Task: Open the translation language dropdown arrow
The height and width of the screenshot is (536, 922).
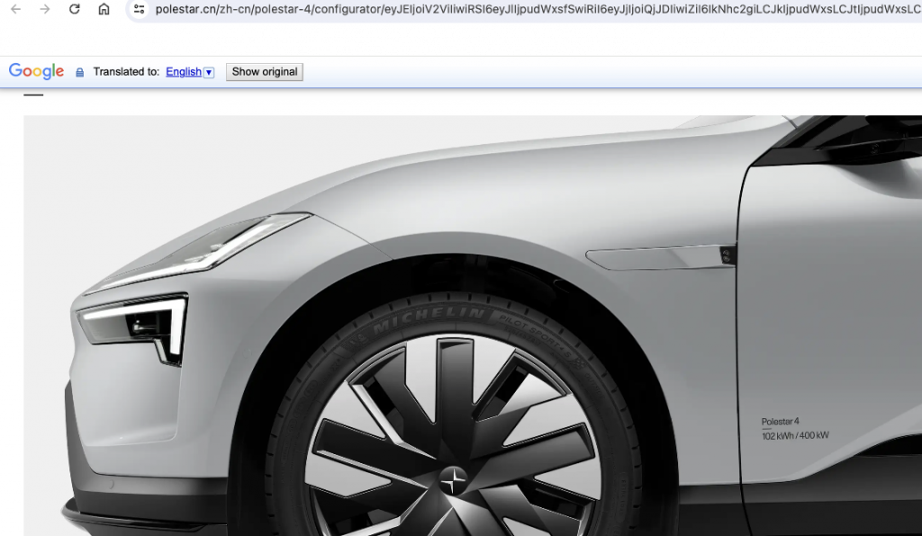Action: click(210, 72)
